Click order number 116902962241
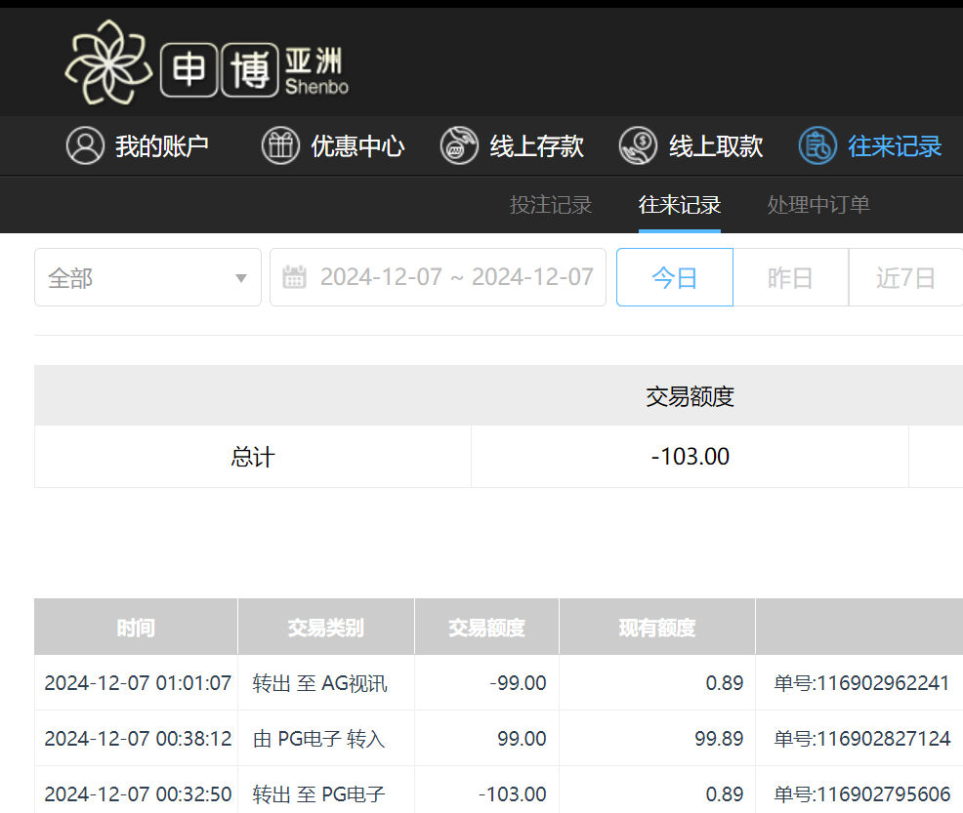Image resolution: width=963 pixels, height=813 pixels. coord(859,683)
